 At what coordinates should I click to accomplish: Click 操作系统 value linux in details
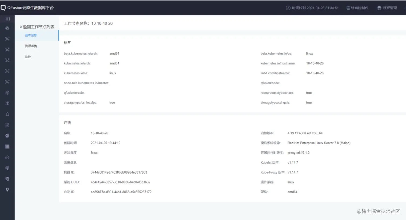pyautogui.click(x=291, y=182)
